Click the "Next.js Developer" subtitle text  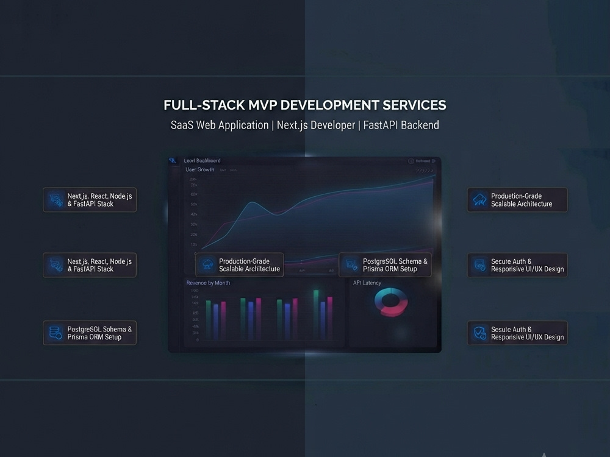(x=316, y=125)
